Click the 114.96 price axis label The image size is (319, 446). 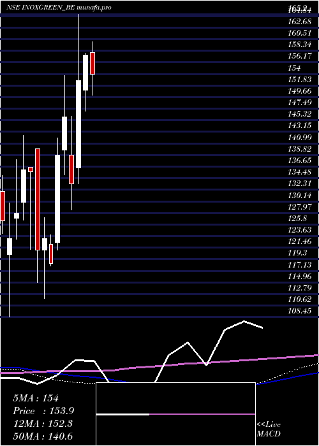[x=299, y=276]
